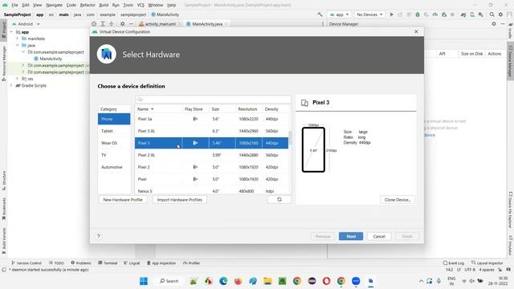
Task: Open Microsoft Edge from the taskbar
Action: click(223, 281)
